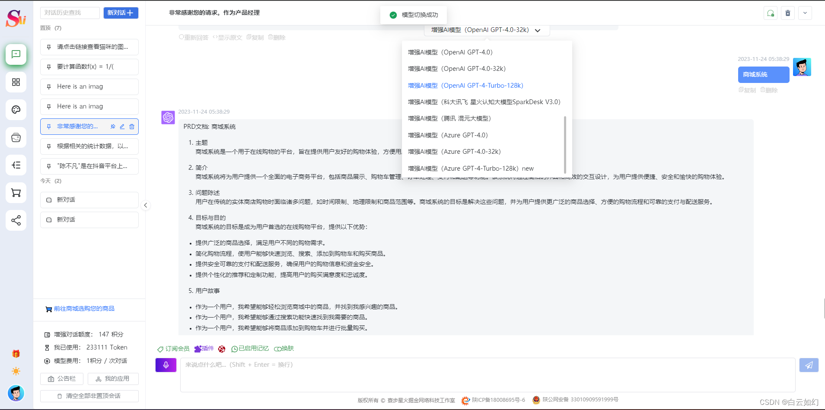Click the 我已使用 233111 Token text
This screenshot has height=410, width=825.
click(x=86, y=347)
